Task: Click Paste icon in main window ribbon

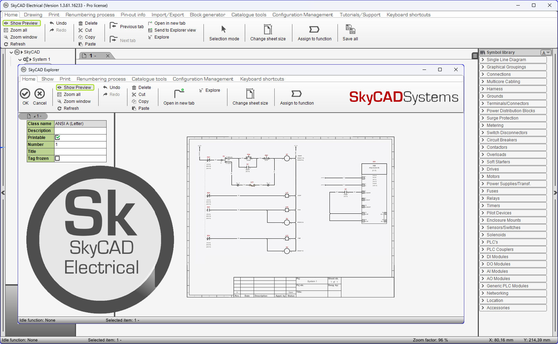Action: (x=81, y=44)
